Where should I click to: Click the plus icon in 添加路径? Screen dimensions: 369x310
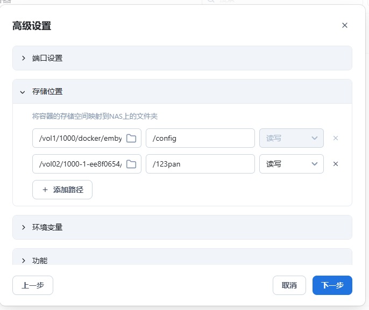click(45, 190)
